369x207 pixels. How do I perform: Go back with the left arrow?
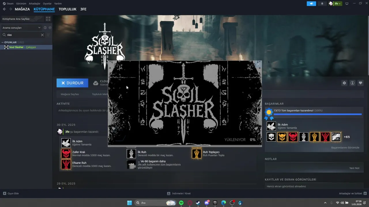pos(4,9)
